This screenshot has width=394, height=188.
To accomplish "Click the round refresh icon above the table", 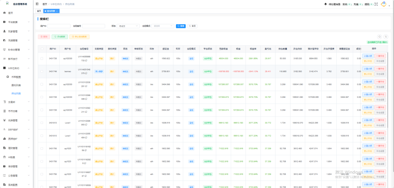I will point(386,36).
